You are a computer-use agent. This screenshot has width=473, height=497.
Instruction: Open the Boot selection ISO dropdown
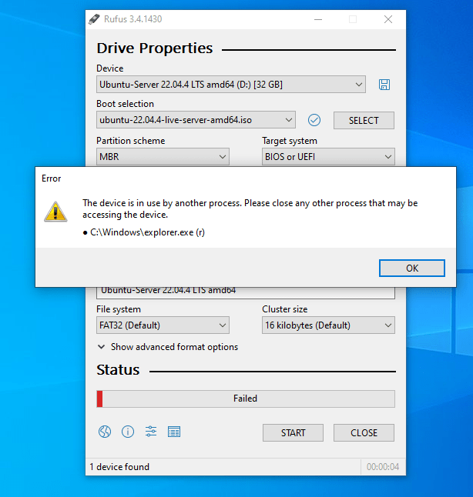[196, 120]
